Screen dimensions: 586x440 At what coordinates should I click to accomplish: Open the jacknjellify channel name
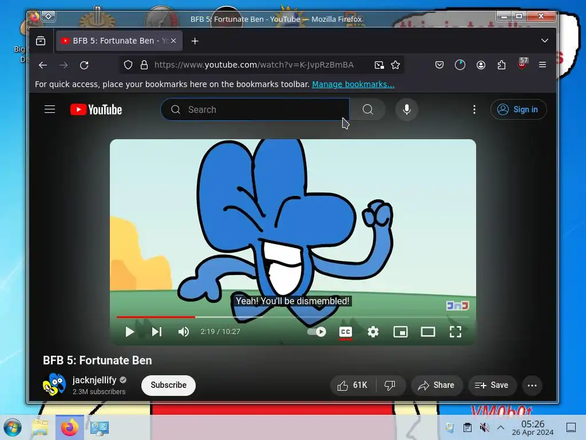pos(94,380)
